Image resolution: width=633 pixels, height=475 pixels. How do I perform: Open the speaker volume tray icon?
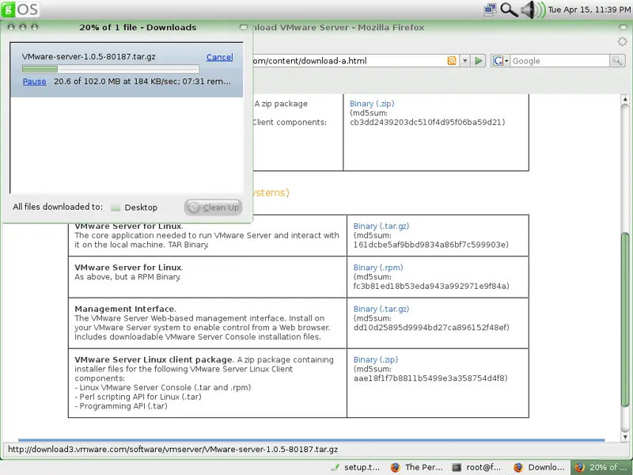point(532,9)
